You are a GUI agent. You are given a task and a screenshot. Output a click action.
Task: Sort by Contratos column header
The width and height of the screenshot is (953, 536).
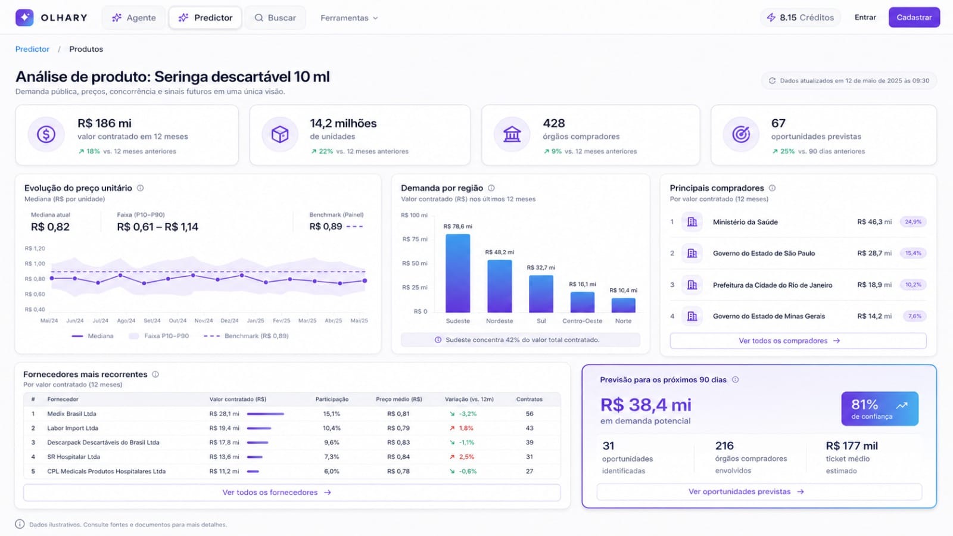pos(530,400)
